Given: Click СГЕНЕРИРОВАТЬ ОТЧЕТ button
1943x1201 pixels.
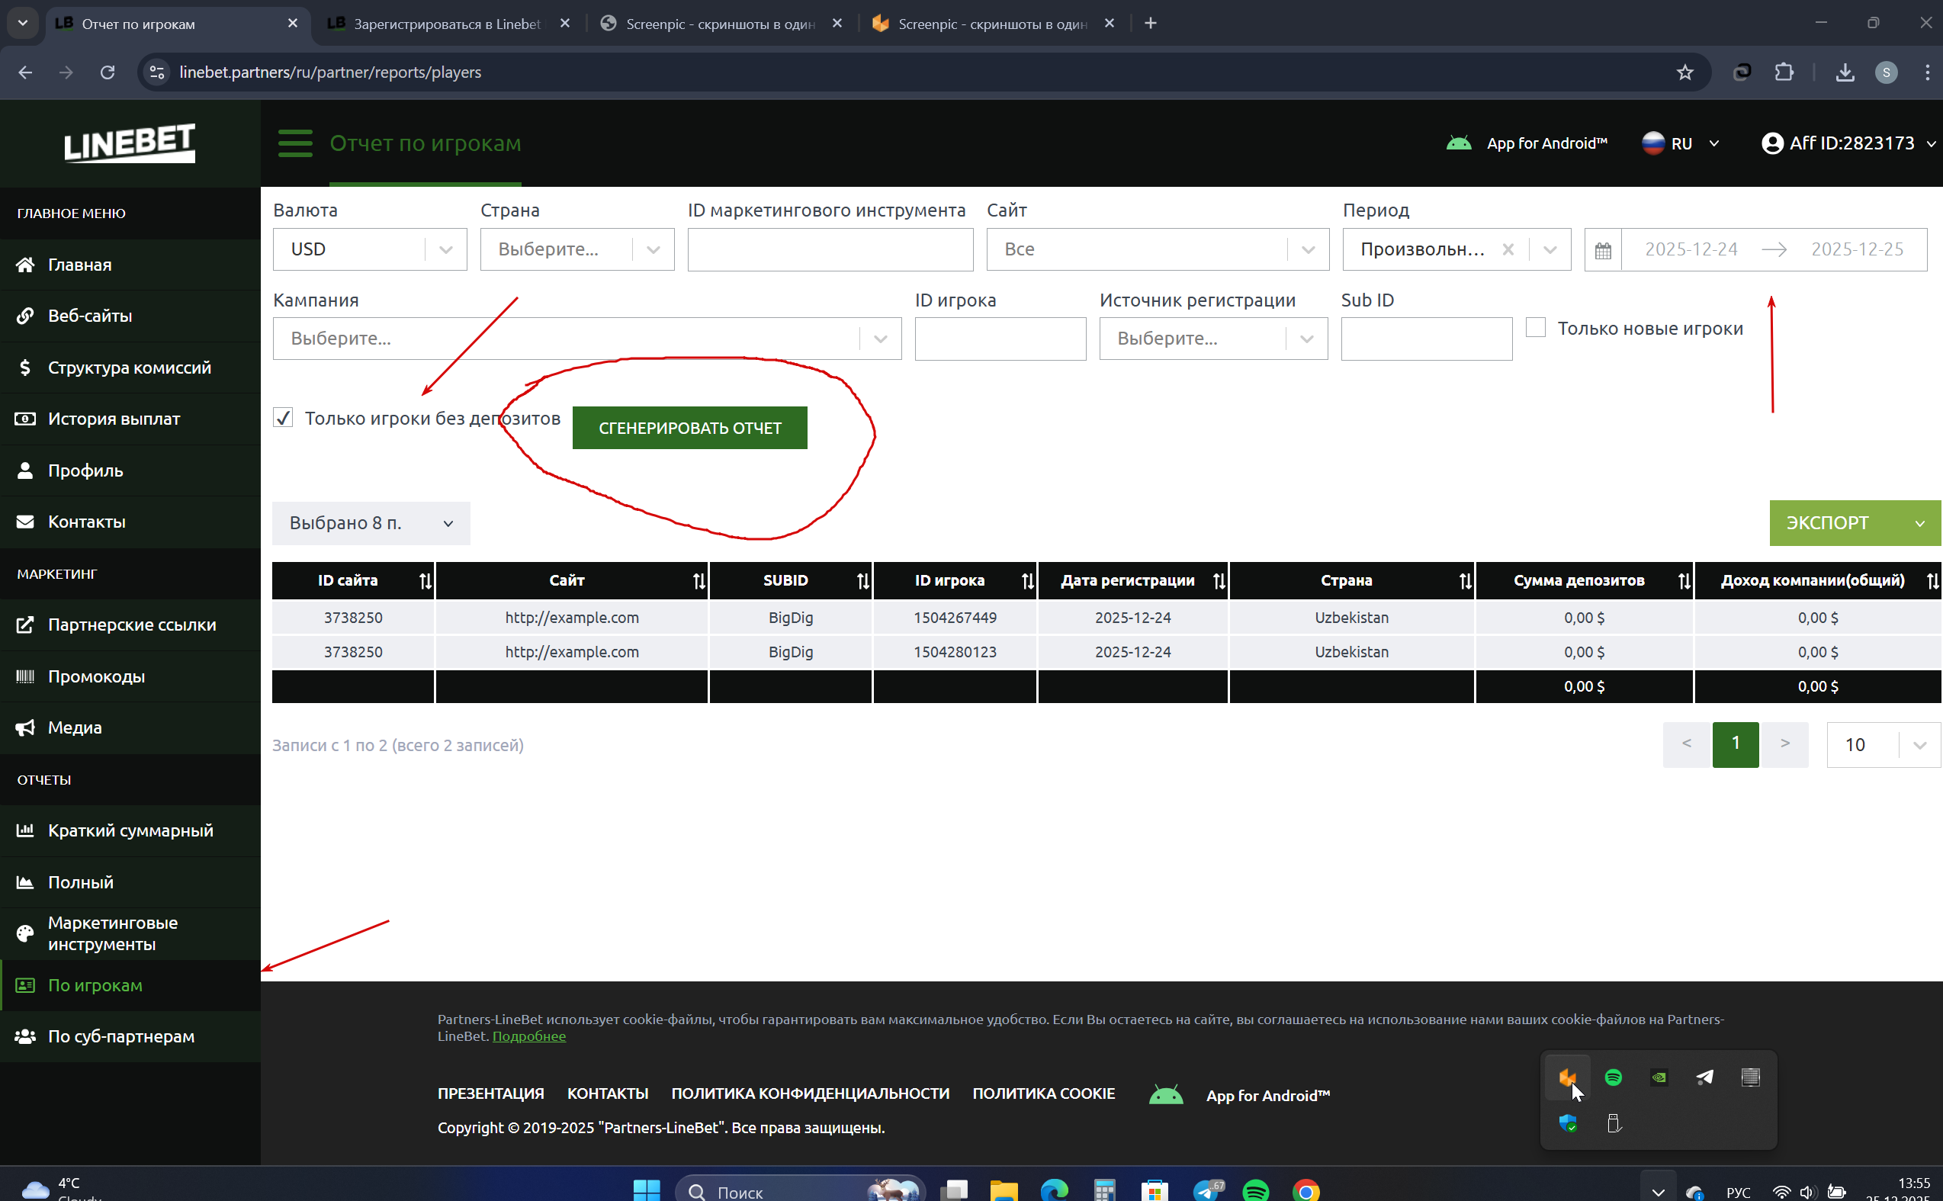Looking at the screenshot, I should (689, 428).
